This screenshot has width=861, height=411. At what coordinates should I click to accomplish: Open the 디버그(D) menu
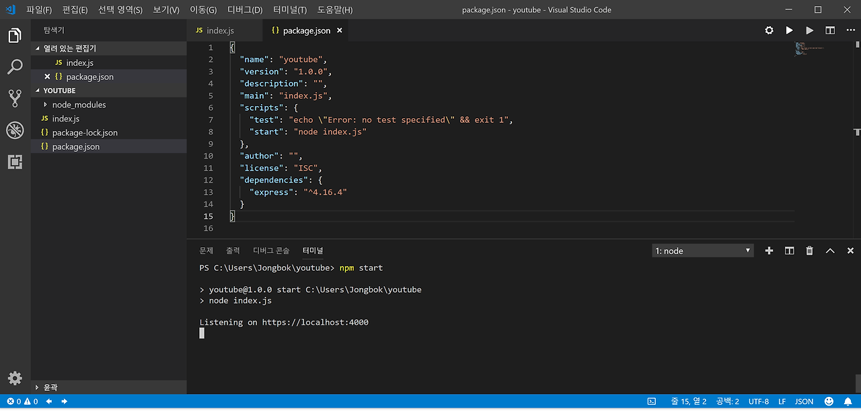245,10
